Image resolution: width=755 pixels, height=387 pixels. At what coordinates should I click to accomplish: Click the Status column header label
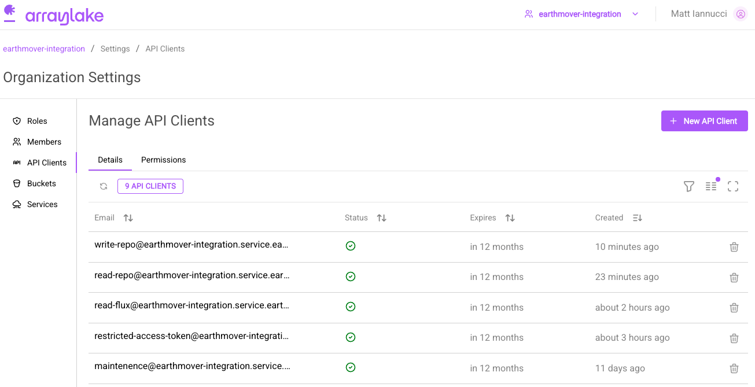[356, 218]
